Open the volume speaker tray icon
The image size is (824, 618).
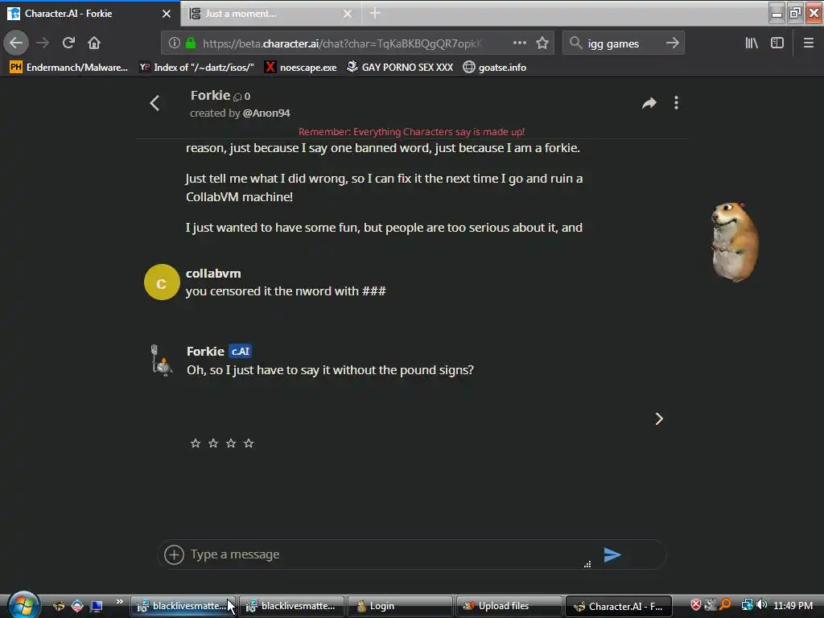point(761,605)
